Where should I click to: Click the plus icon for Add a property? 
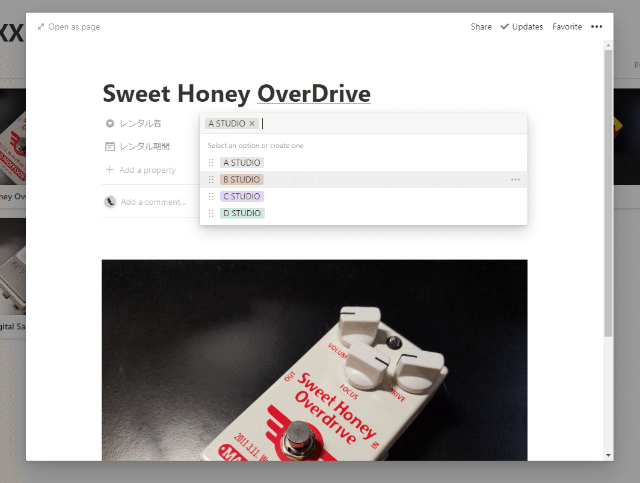click(109, 170)
